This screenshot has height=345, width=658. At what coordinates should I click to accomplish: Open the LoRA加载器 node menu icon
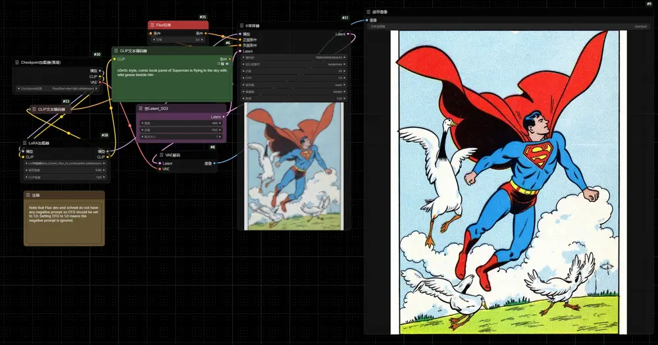coord(25,143)
